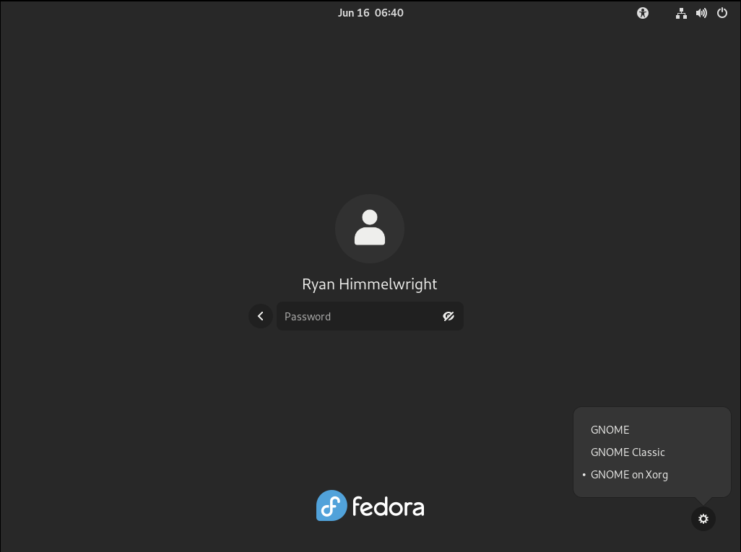Click the wired network status icon
The width and height of the screenshot is (741, 552).
(681, 13)
